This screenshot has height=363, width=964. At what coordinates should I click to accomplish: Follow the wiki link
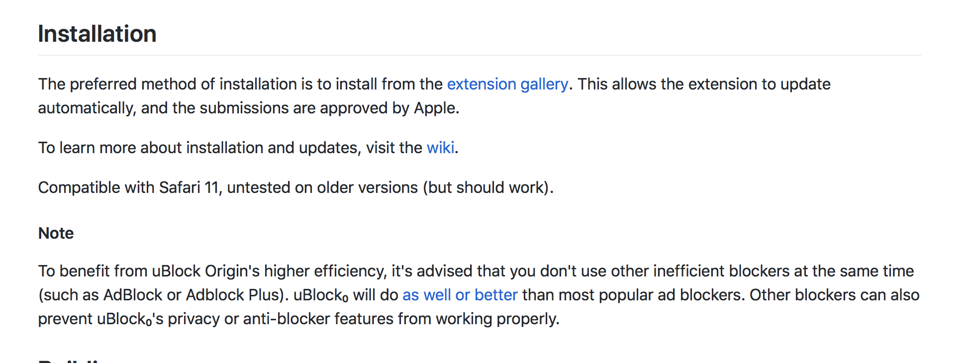coord(440,148)
